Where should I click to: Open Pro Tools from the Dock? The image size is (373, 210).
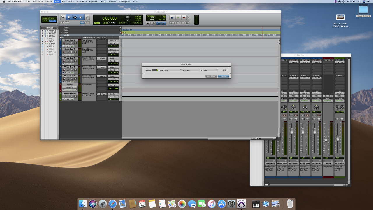[241, 204]
